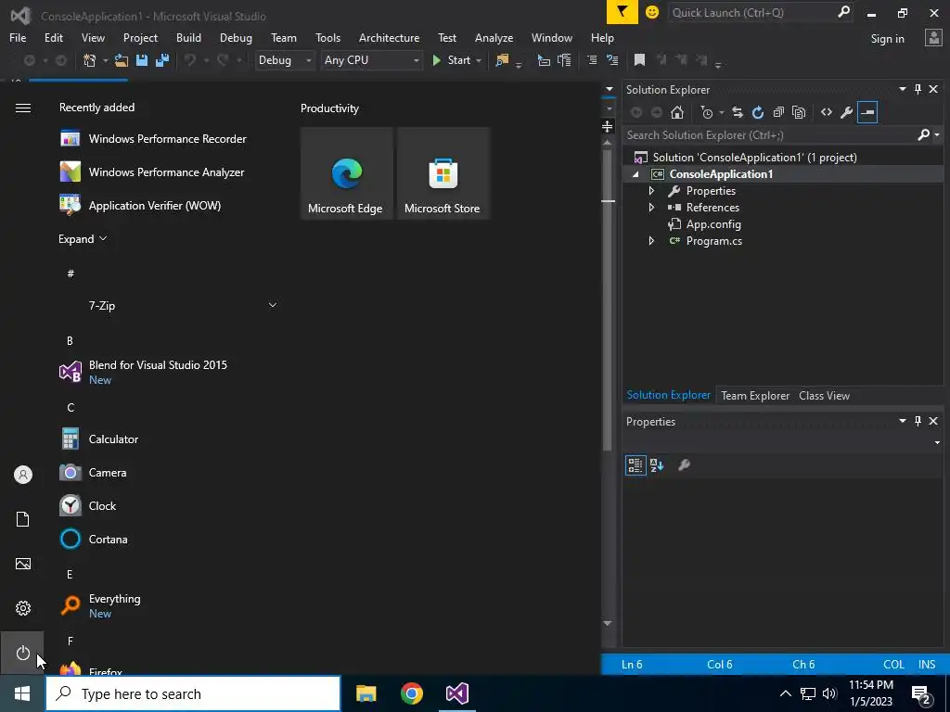Click the yellow notifications filter flag
The image size is (950, 712).
click(x=623, y=12)
